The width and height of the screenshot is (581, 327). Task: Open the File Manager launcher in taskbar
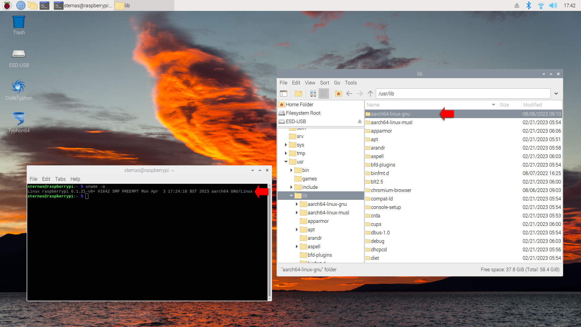click(x=32, y=5)
